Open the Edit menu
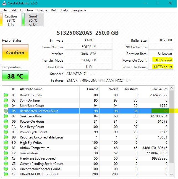The width and height of the screenshot is (178, 179). (x=13, y=10)
